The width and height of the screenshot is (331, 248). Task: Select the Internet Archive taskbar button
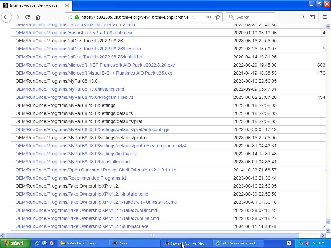click(x=187, y=243)
